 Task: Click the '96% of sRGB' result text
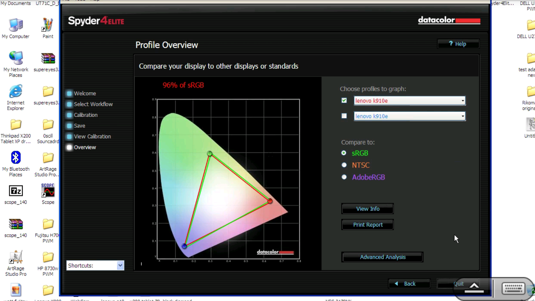point(183,85)
